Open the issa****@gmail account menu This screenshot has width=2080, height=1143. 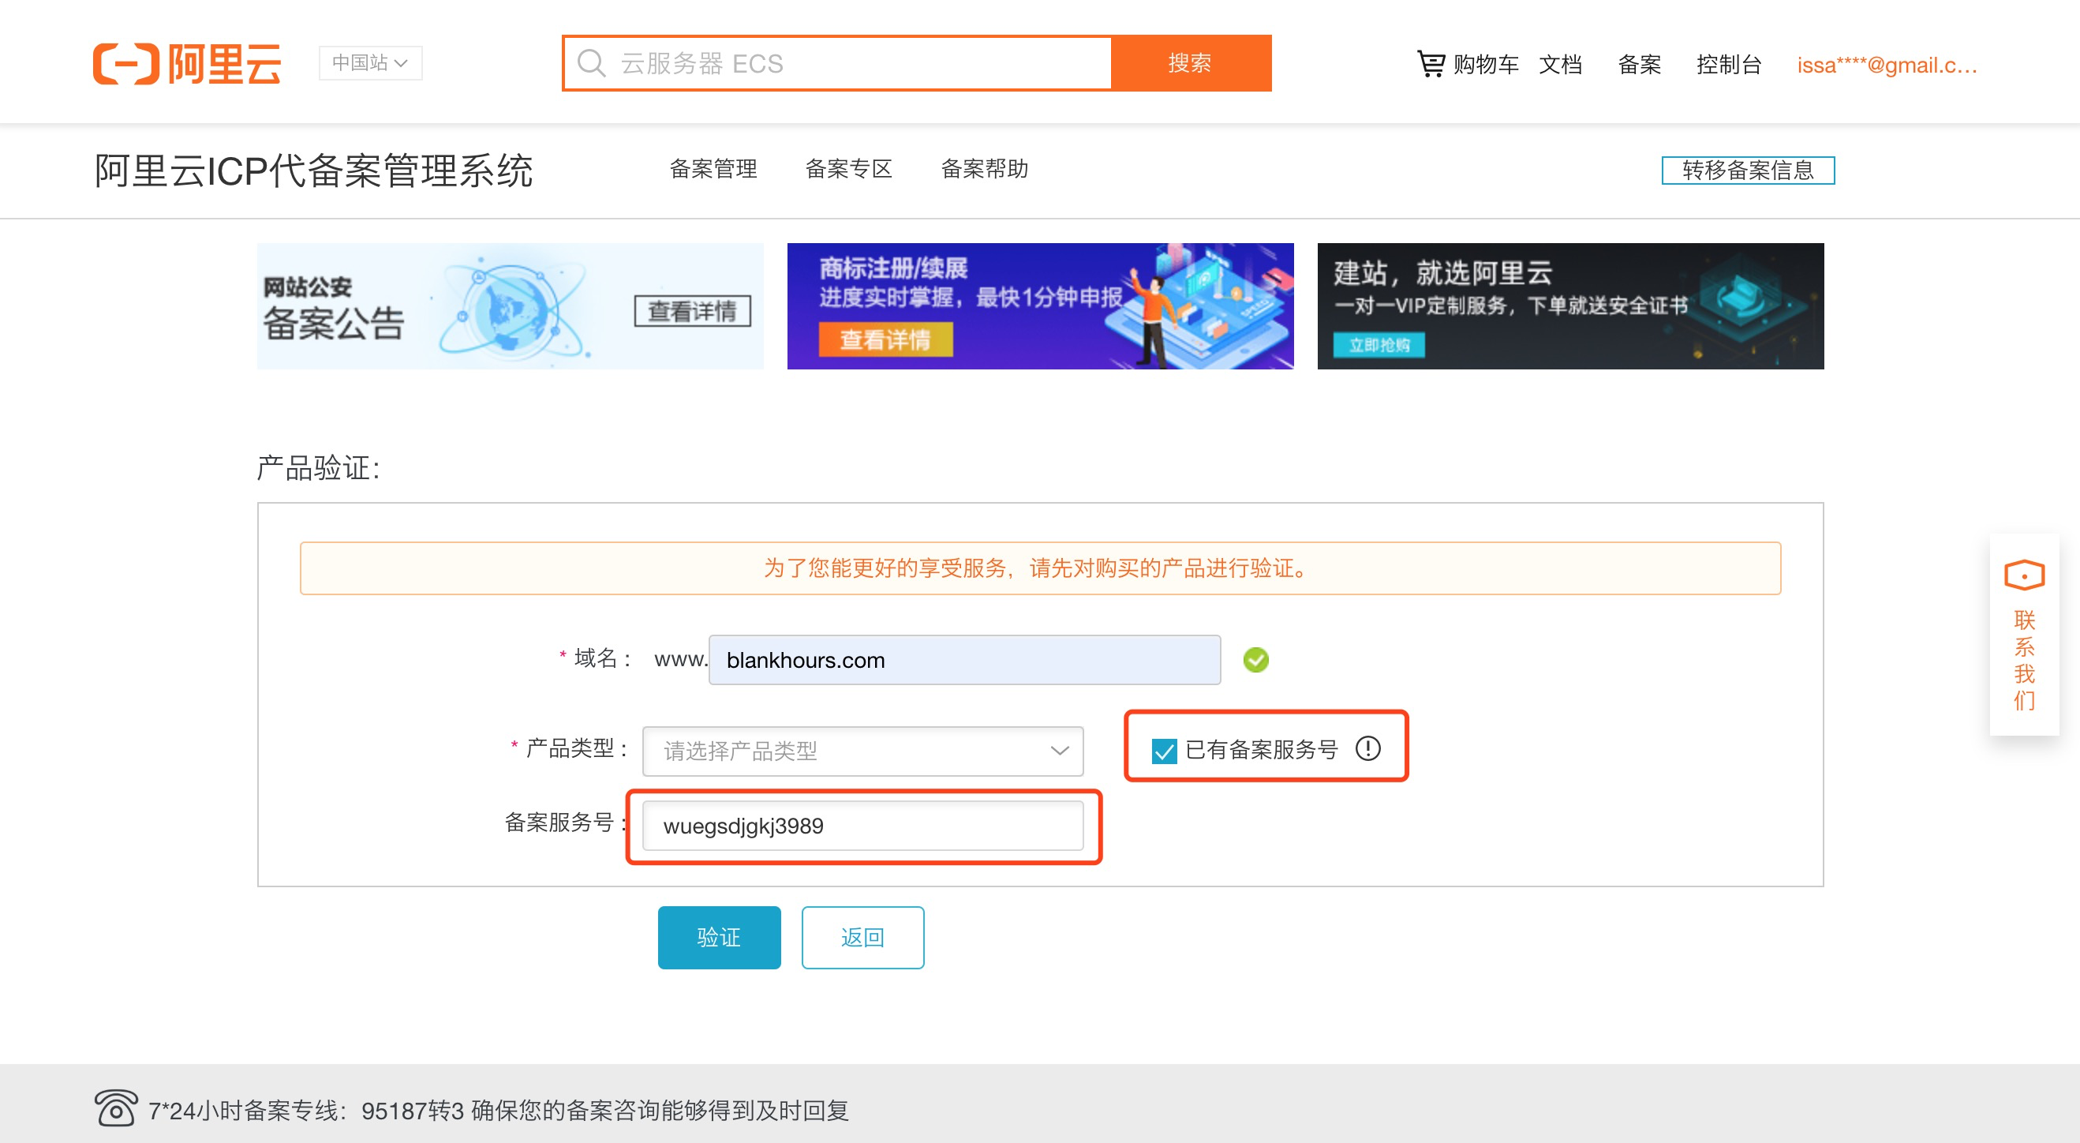1886,65
